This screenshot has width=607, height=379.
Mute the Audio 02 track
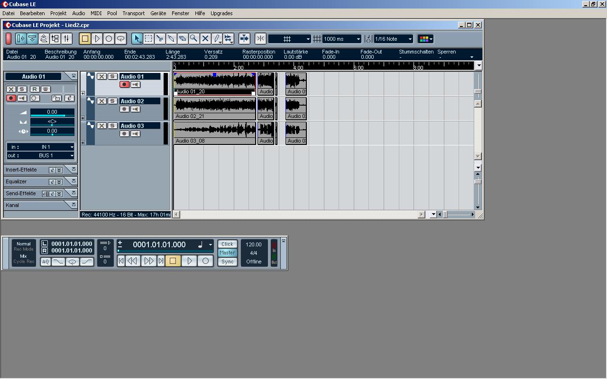click(x=101, y=101)
